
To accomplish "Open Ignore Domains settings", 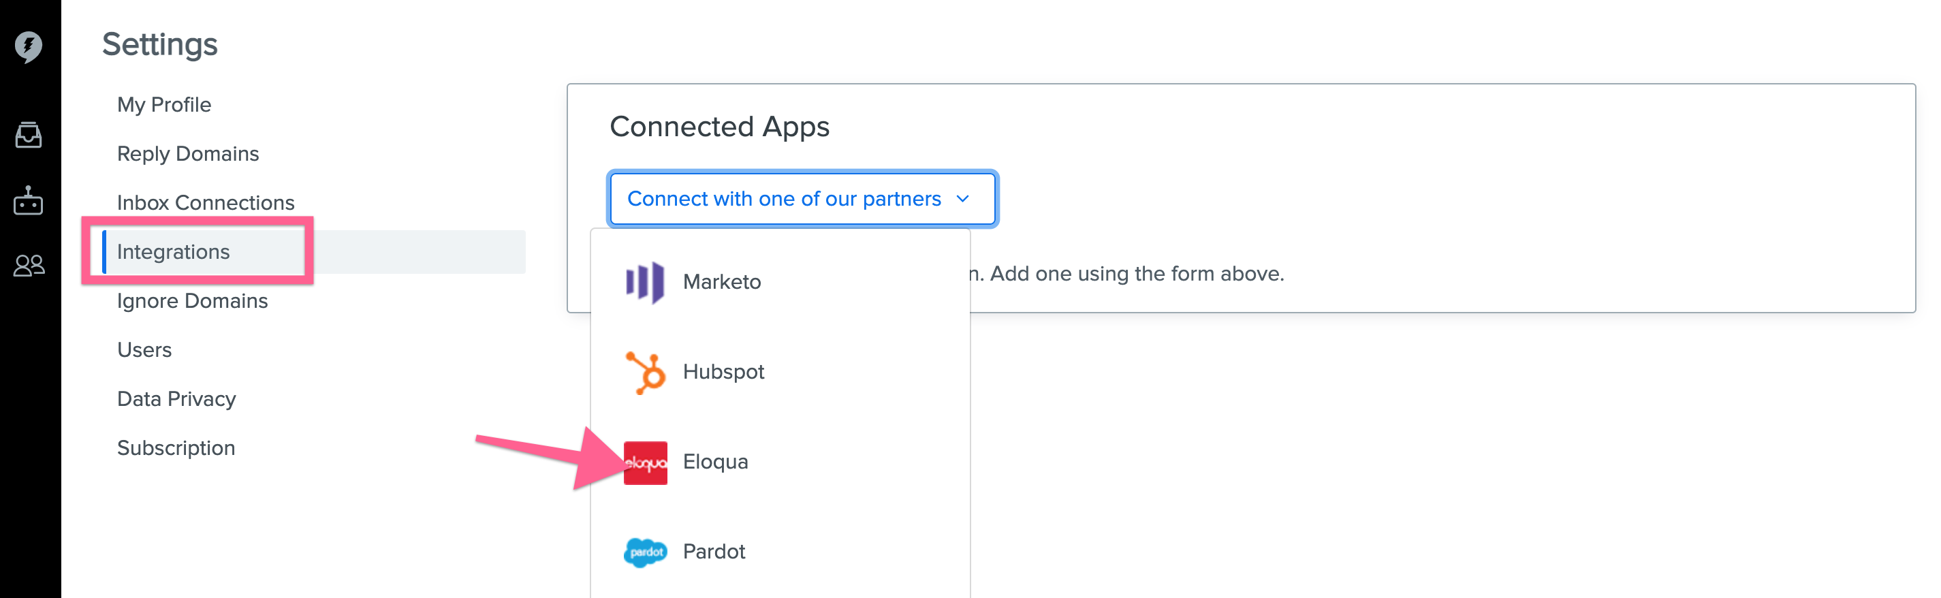I will coord(192,300).
